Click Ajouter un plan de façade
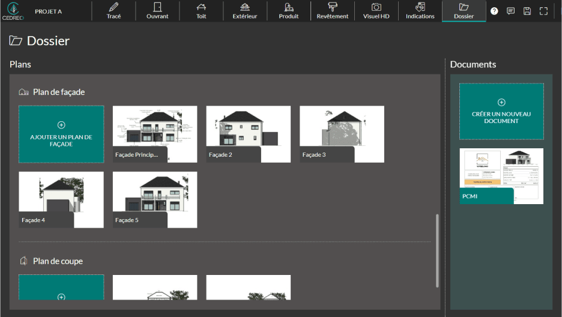Viewport: 562px width, 317px height. (x=61, y=134)
